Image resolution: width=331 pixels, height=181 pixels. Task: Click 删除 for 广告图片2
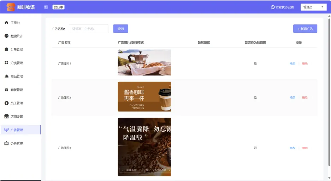click(305, 97)
